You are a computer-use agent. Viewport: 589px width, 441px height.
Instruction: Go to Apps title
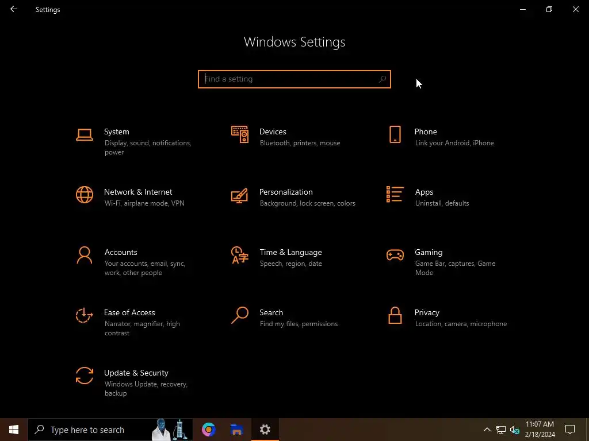point(424,192)
